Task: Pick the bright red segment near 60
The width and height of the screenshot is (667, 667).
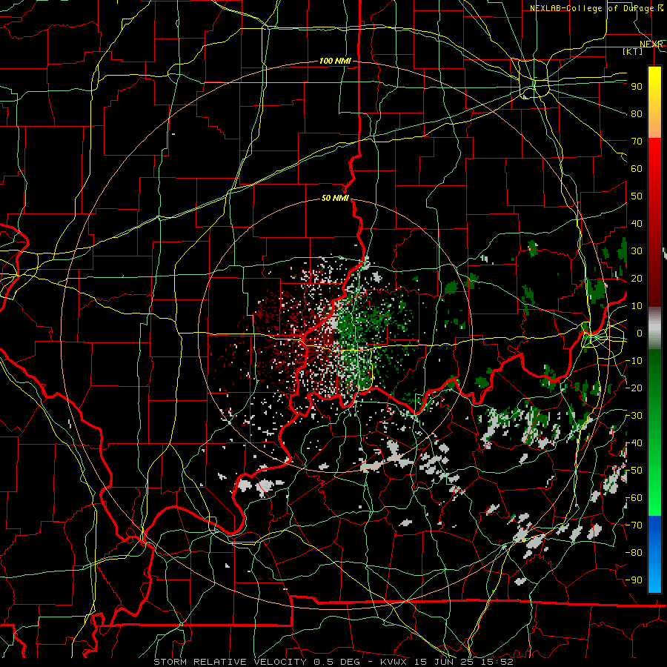Action: tap(654, 166)
